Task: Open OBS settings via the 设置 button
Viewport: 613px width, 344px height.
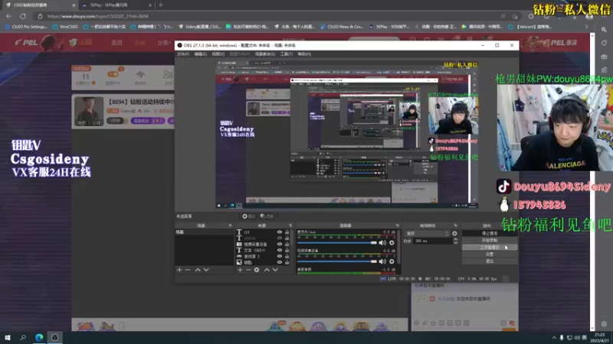Action: (x=490, y=255)
